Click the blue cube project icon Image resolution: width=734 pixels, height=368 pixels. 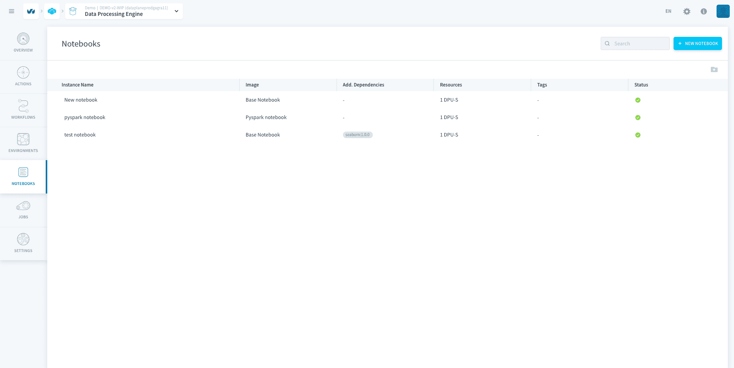[x=52, y=11]
